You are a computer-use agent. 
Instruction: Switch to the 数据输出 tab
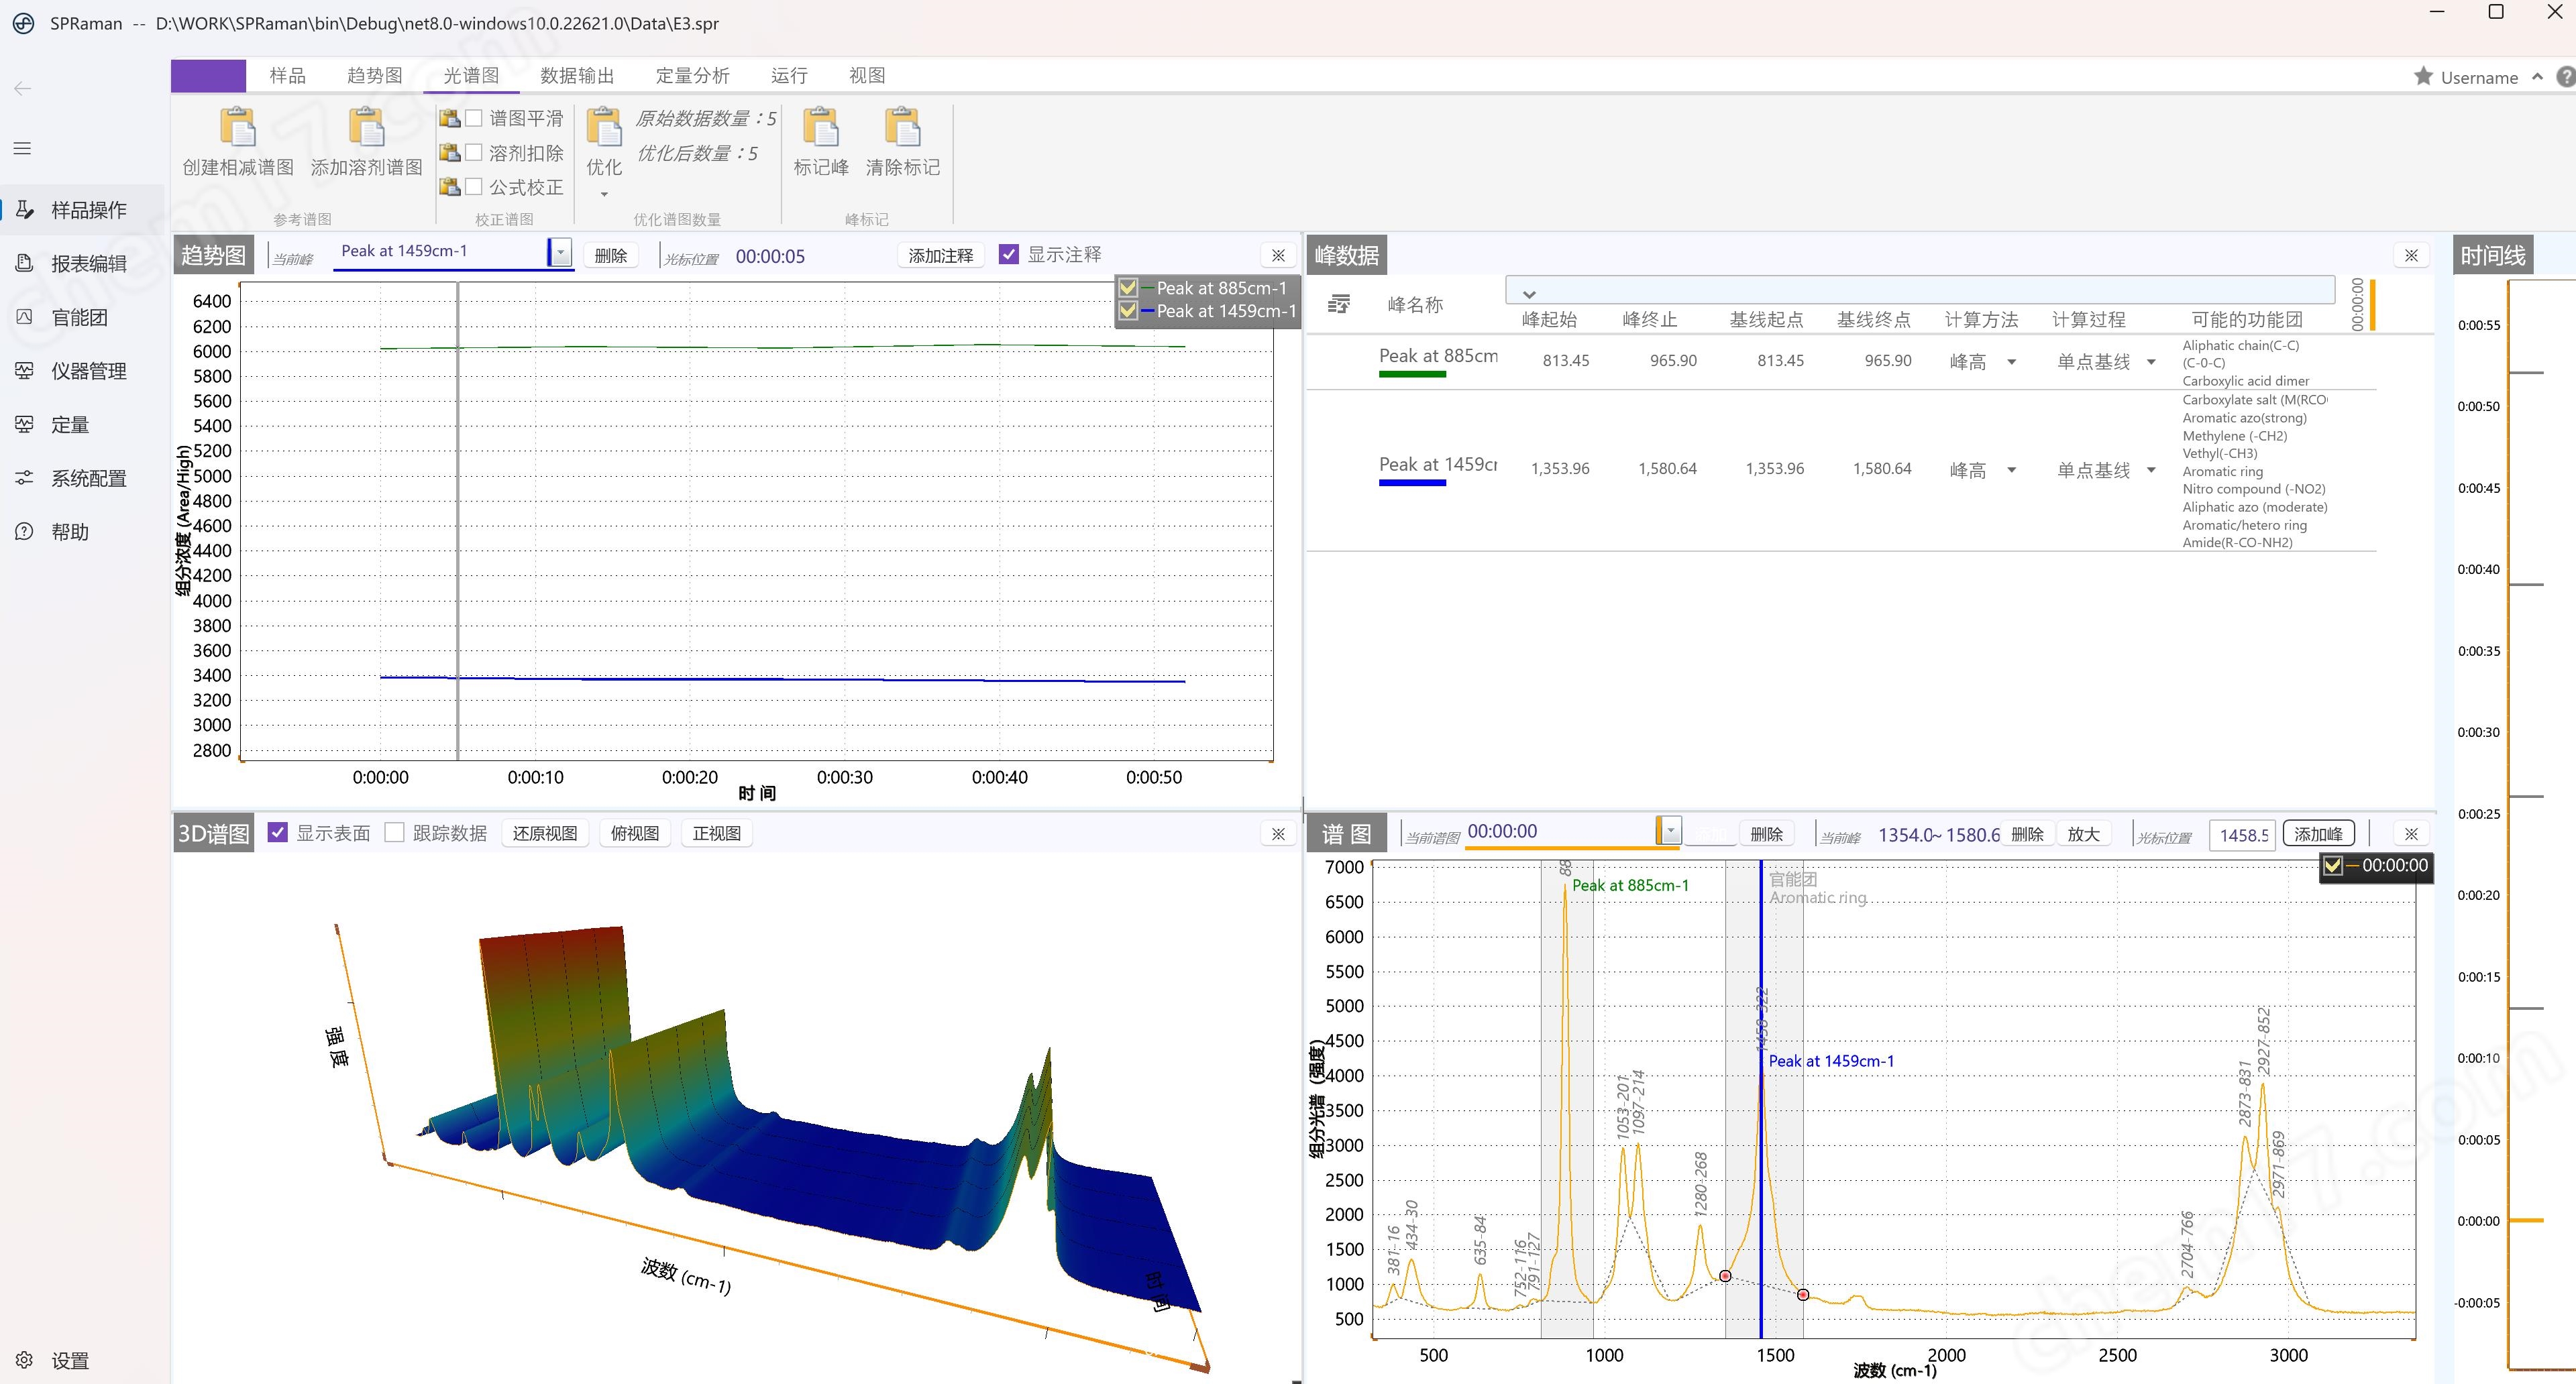tap(577, 76)
